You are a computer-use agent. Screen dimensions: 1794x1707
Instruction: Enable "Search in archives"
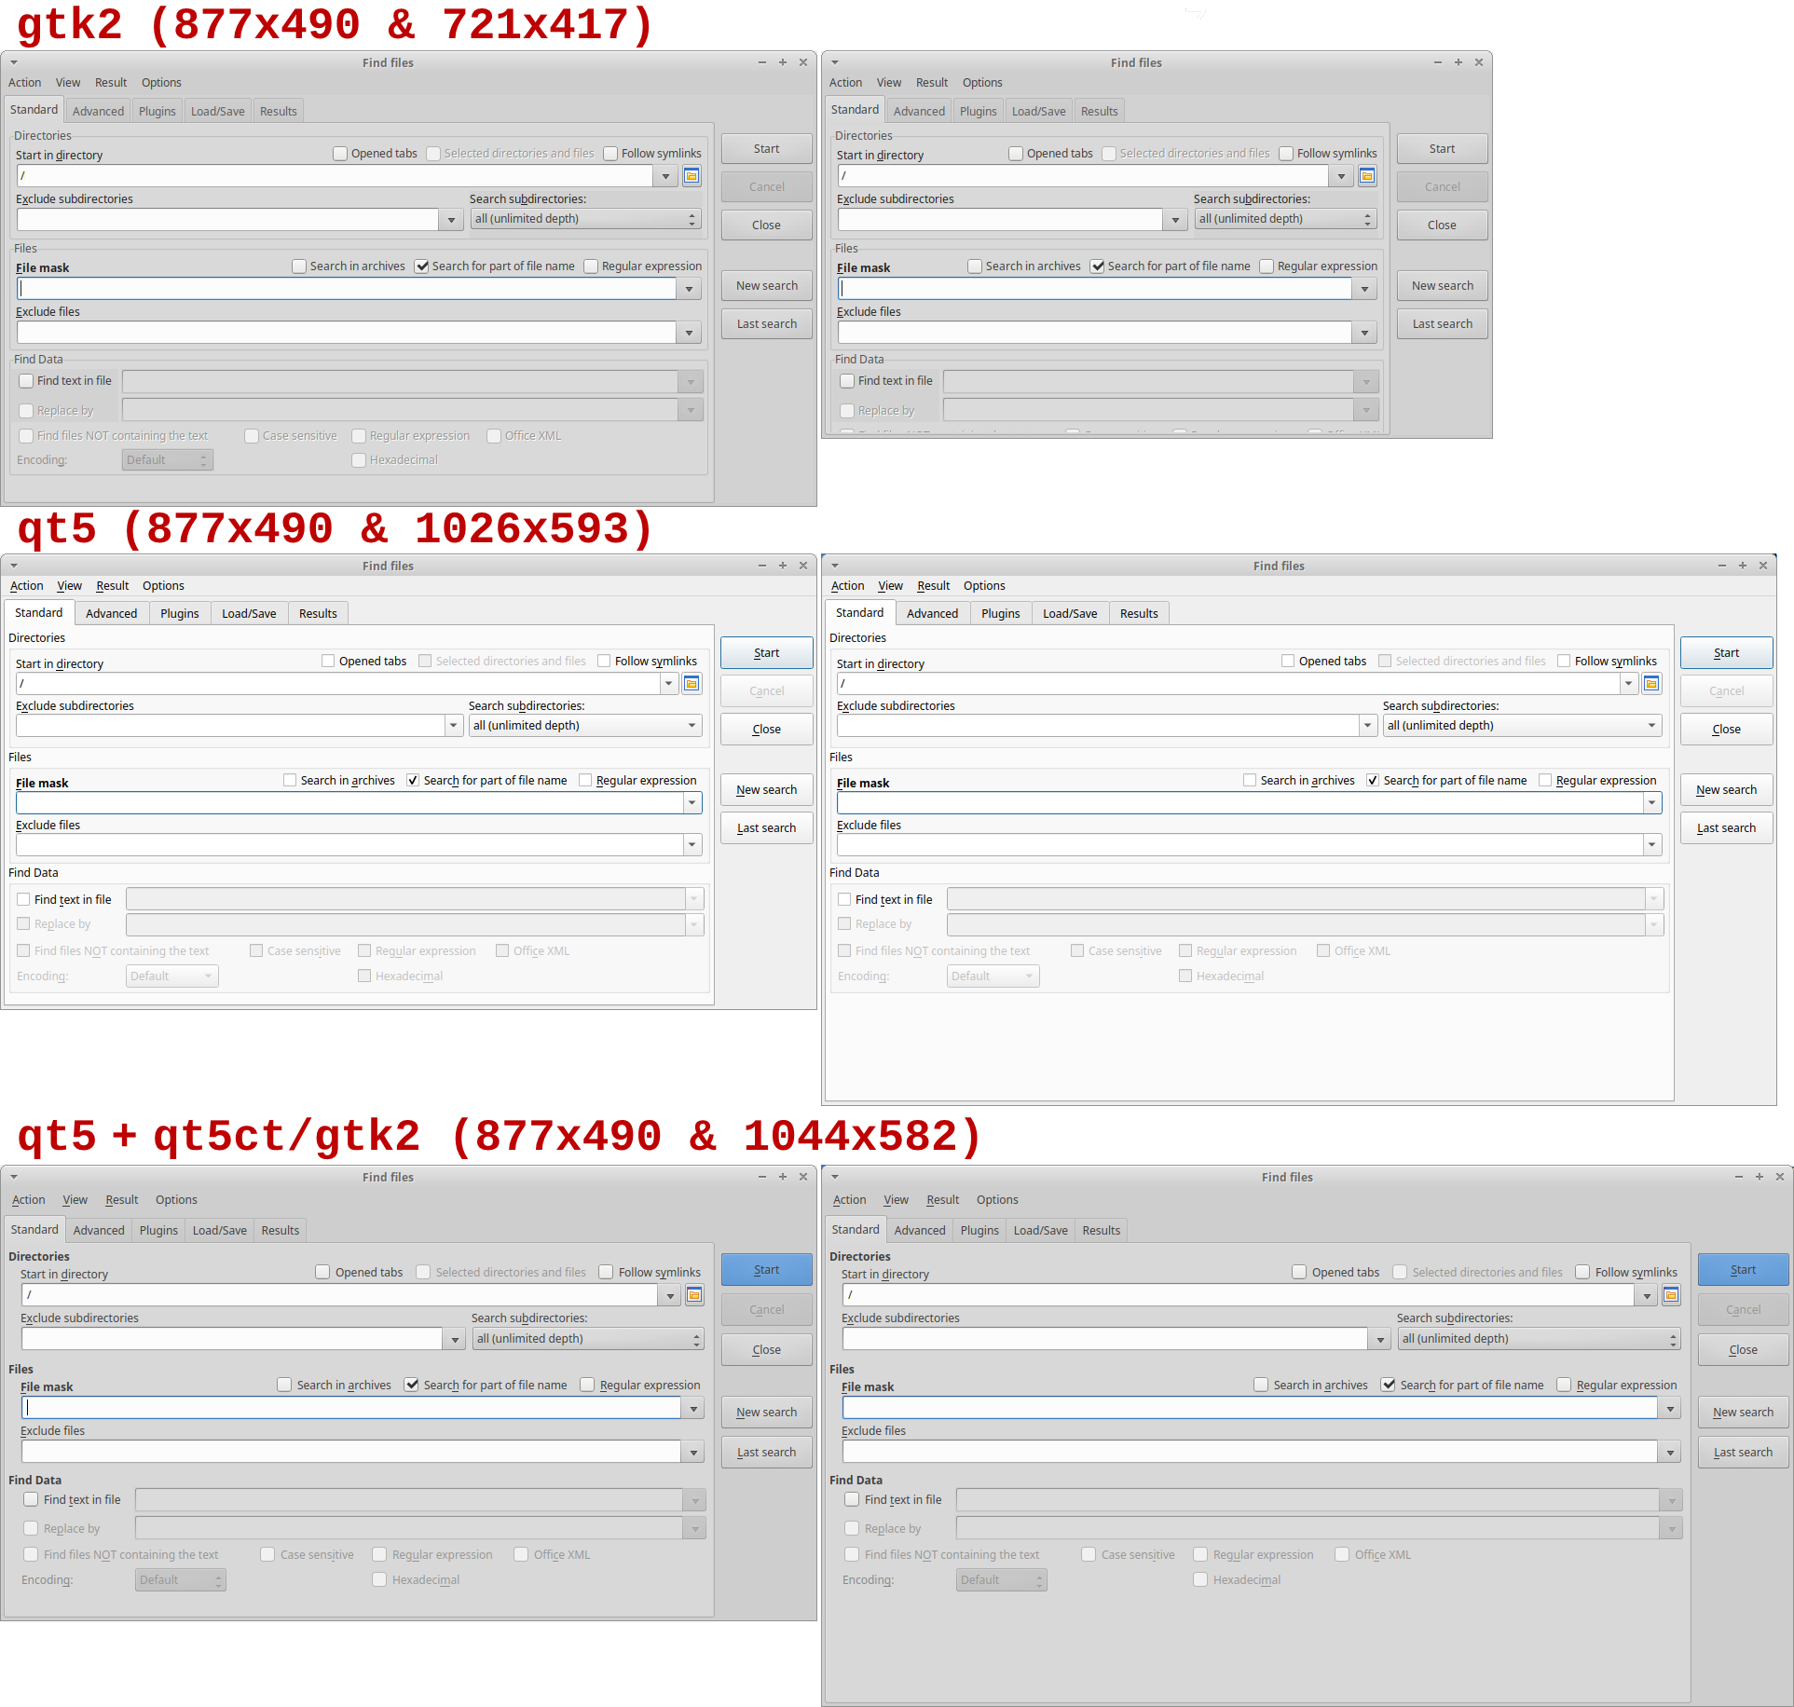[299, 266]
